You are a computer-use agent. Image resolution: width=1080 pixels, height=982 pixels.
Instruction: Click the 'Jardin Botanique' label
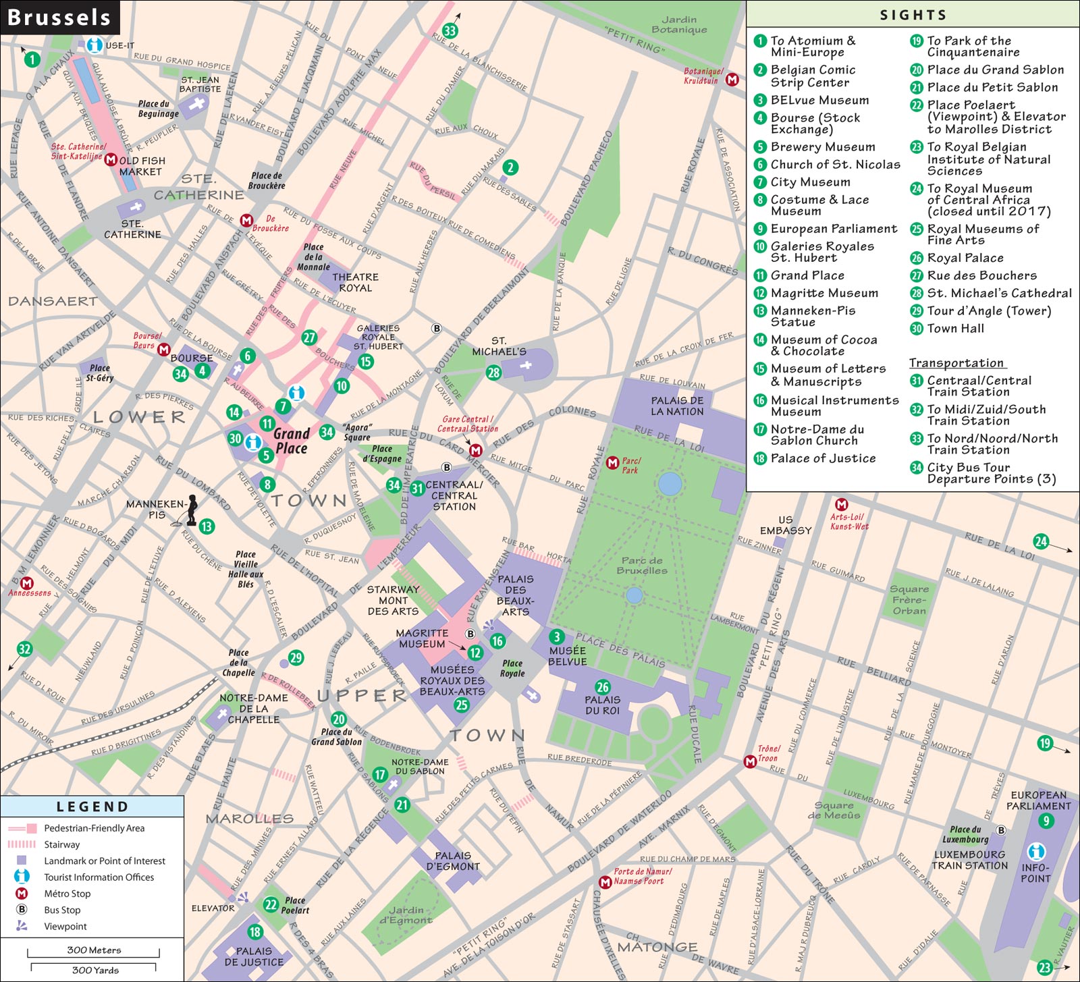coord(679,24)
